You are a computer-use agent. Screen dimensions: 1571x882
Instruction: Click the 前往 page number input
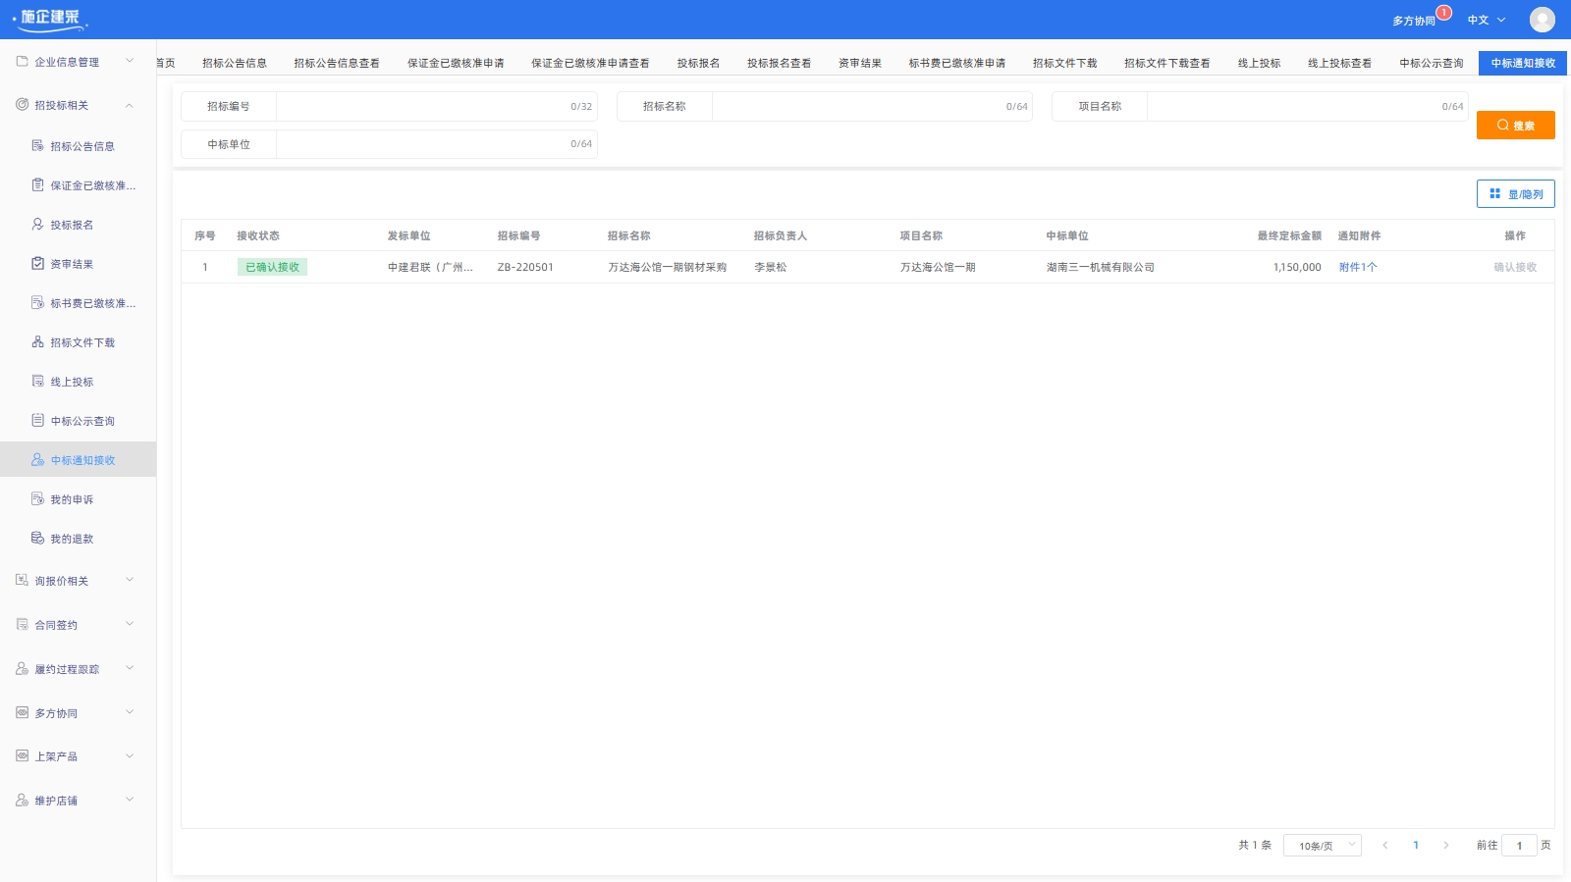point(1519,845)
